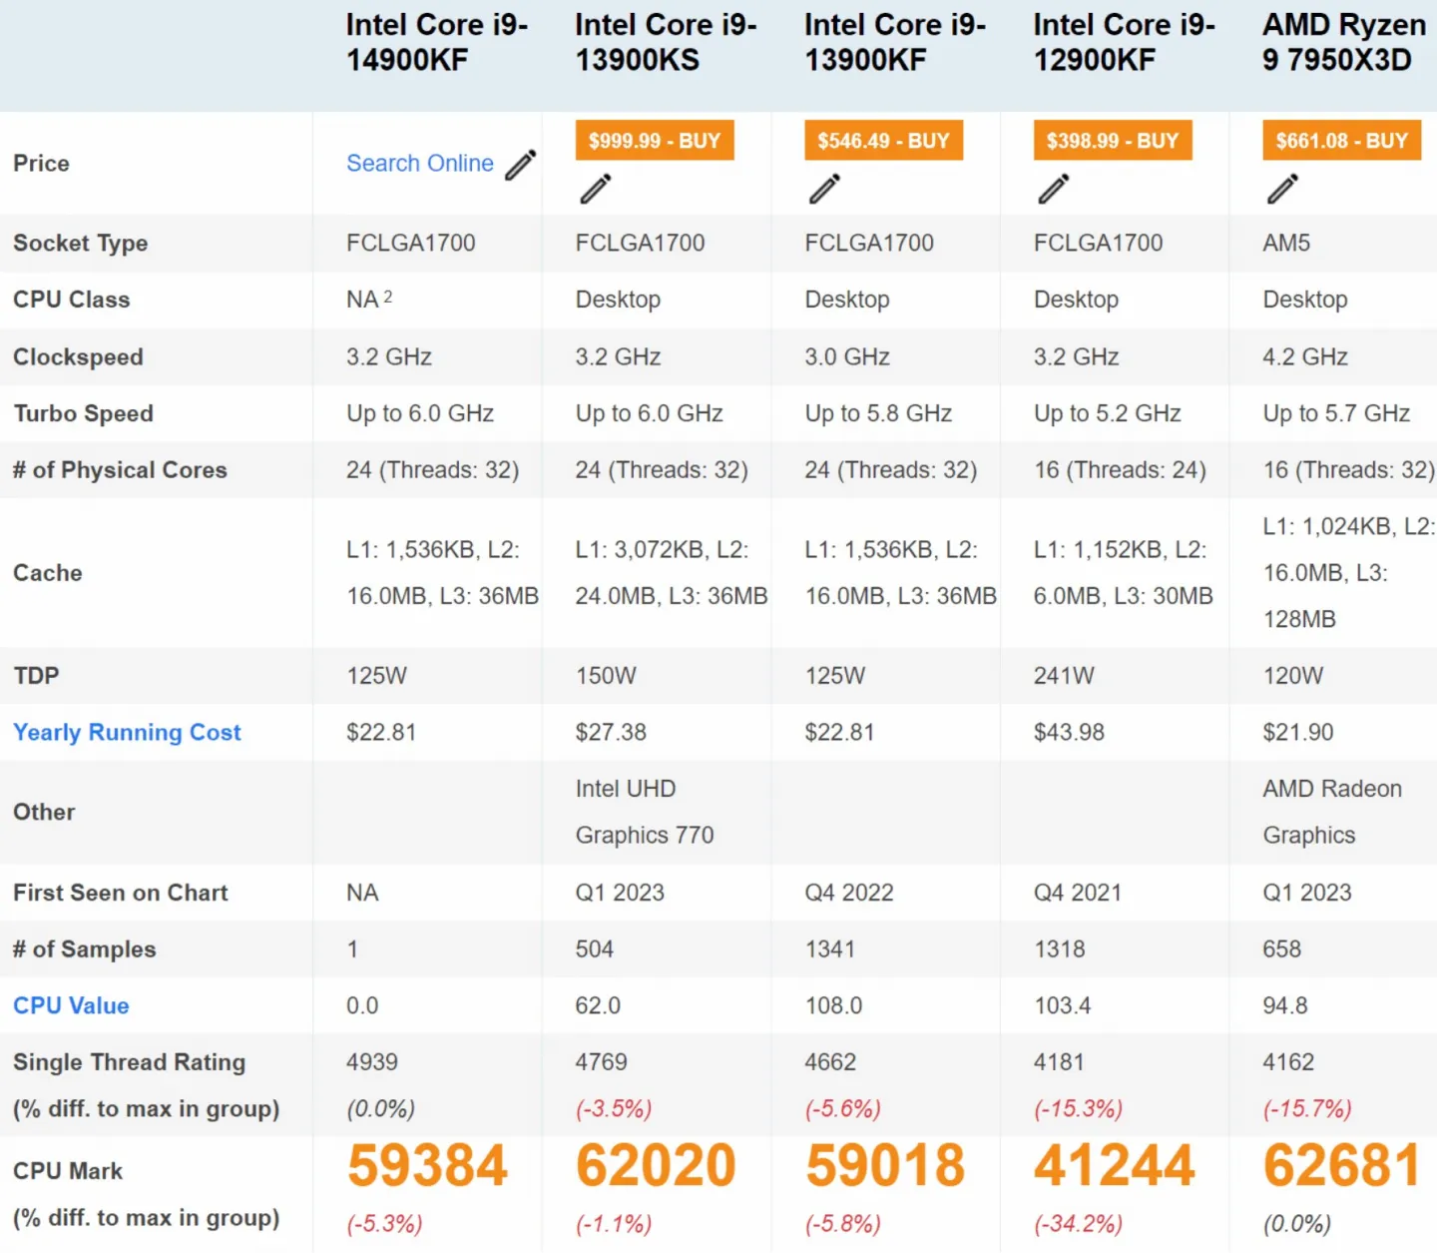Viewport: 1437px width, 1253px height.
Task: Click the 16 (Threads: 24) cores cell
Action: (x=1120, y=470)
